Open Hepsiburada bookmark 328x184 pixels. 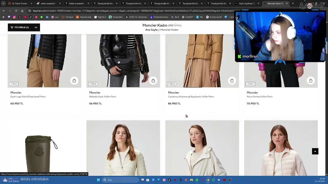click(84, 17)
